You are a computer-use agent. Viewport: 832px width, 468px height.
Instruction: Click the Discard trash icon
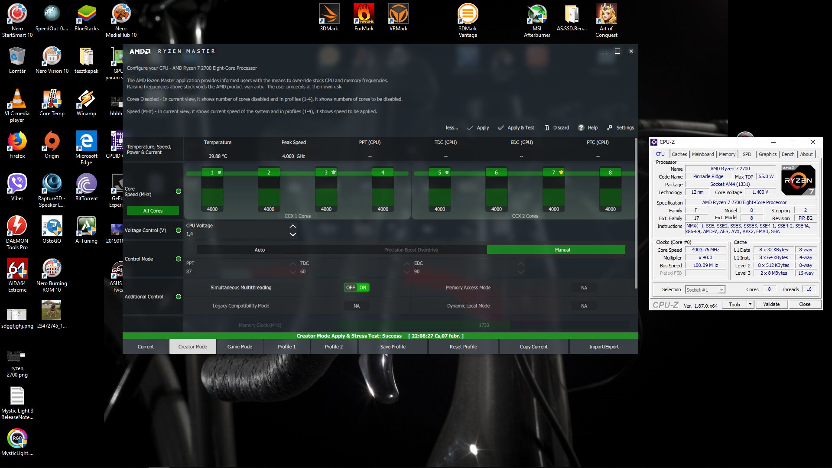(546, 128)
